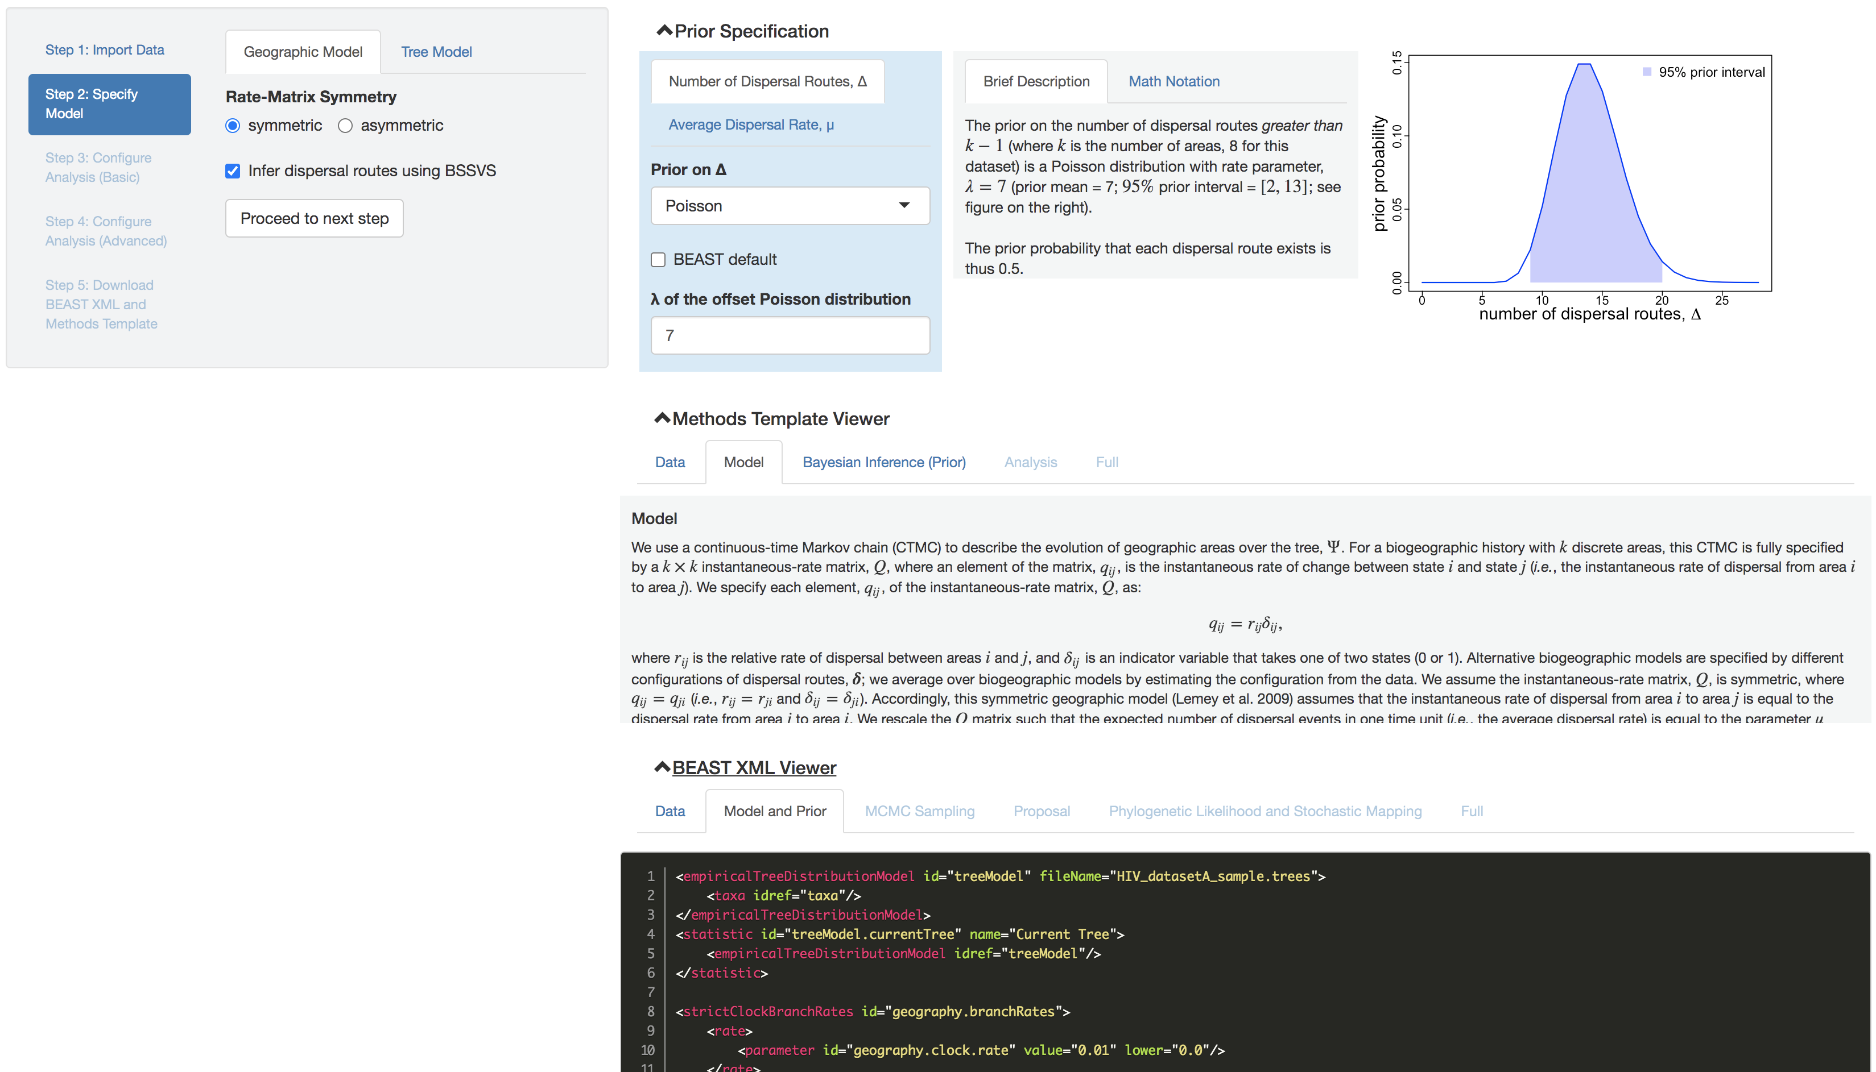Collapse the Prior Specification section chevron
Image resolution: width=1876 pixels, height=1072 pixels.
664,30
